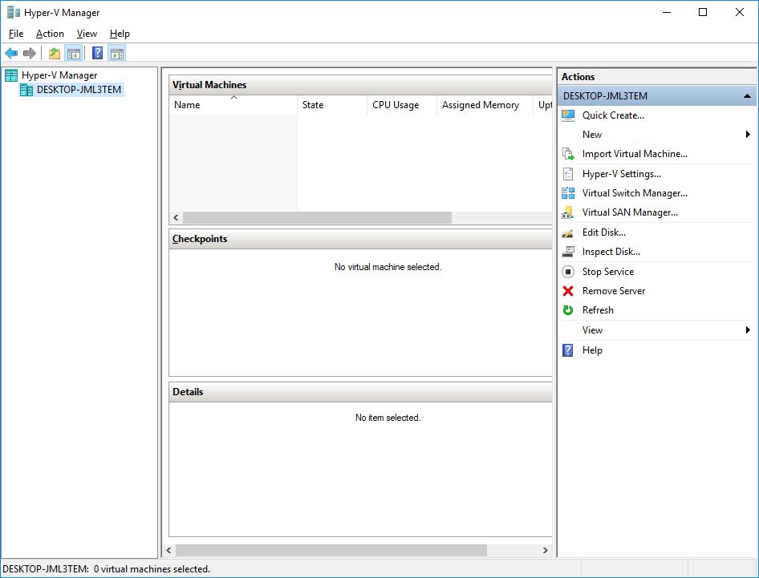The image size is (759, 578).
Task: Click the Help question mark icon in Actions
Action: (x=568, y=350)
